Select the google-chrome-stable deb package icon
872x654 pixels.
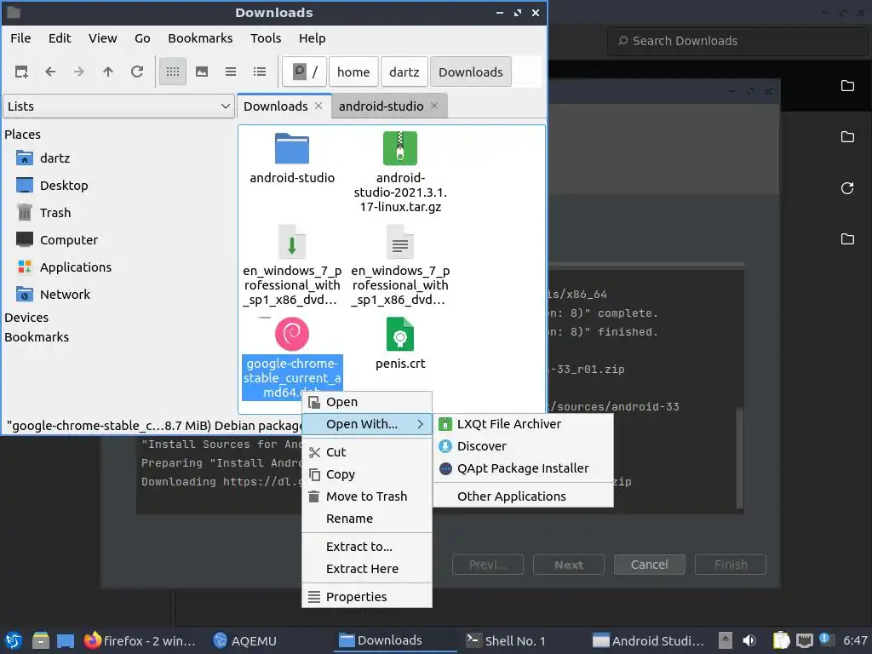292,334
